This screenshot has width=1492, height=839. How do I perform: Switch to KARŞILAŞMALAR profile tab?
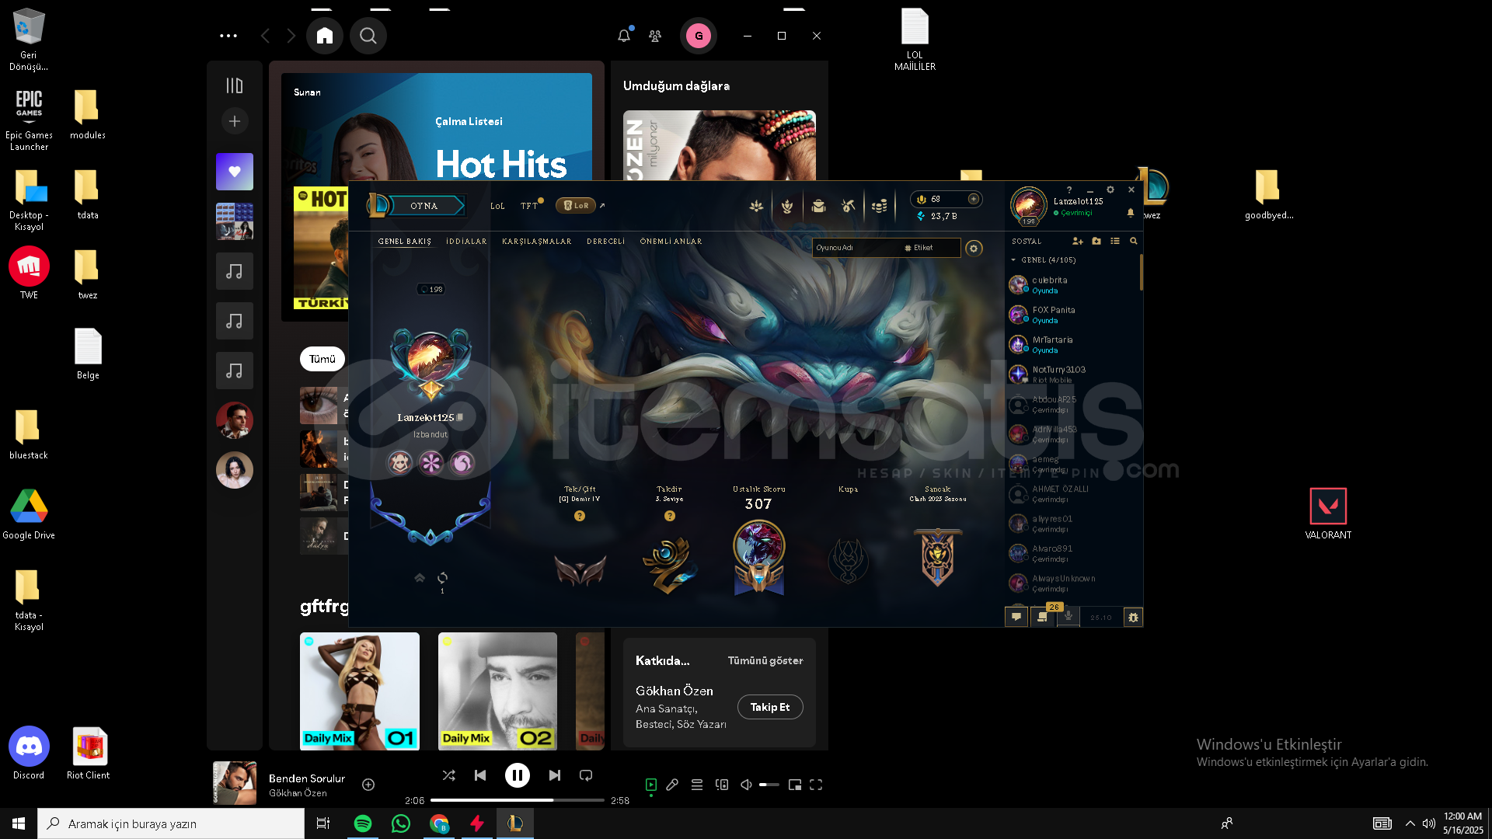click(536, 242)
